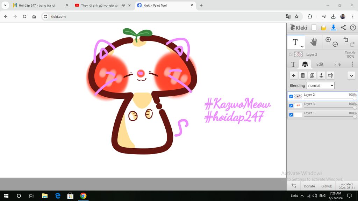Open Chrome profile avatar
The image size is (358, 201).
(343, 16)
